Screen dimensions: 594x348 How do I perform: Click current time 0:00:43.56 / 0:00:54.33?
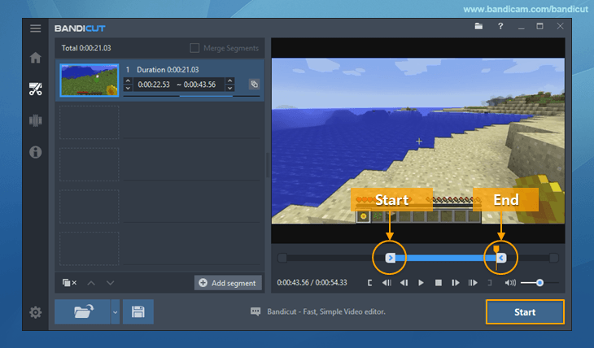click(312, 282)
